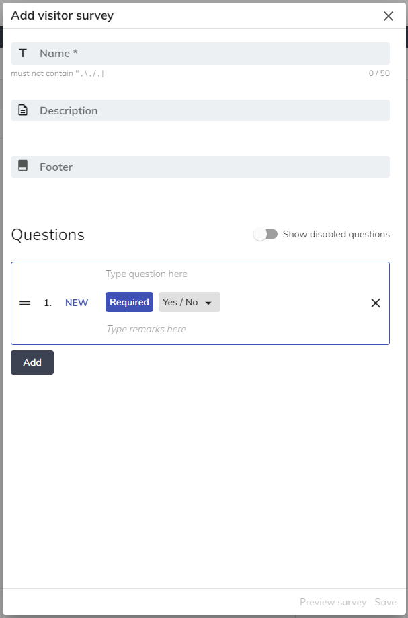Click the document icon beside Description
Viewport: 408px width, 618px height.
[23, 110]
